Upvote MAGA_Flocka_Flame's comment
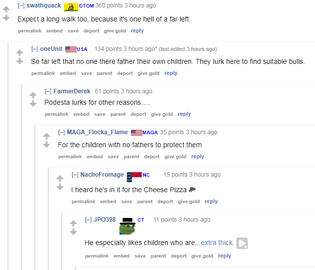This screenshot has height=270, width=315. (47, 136)
